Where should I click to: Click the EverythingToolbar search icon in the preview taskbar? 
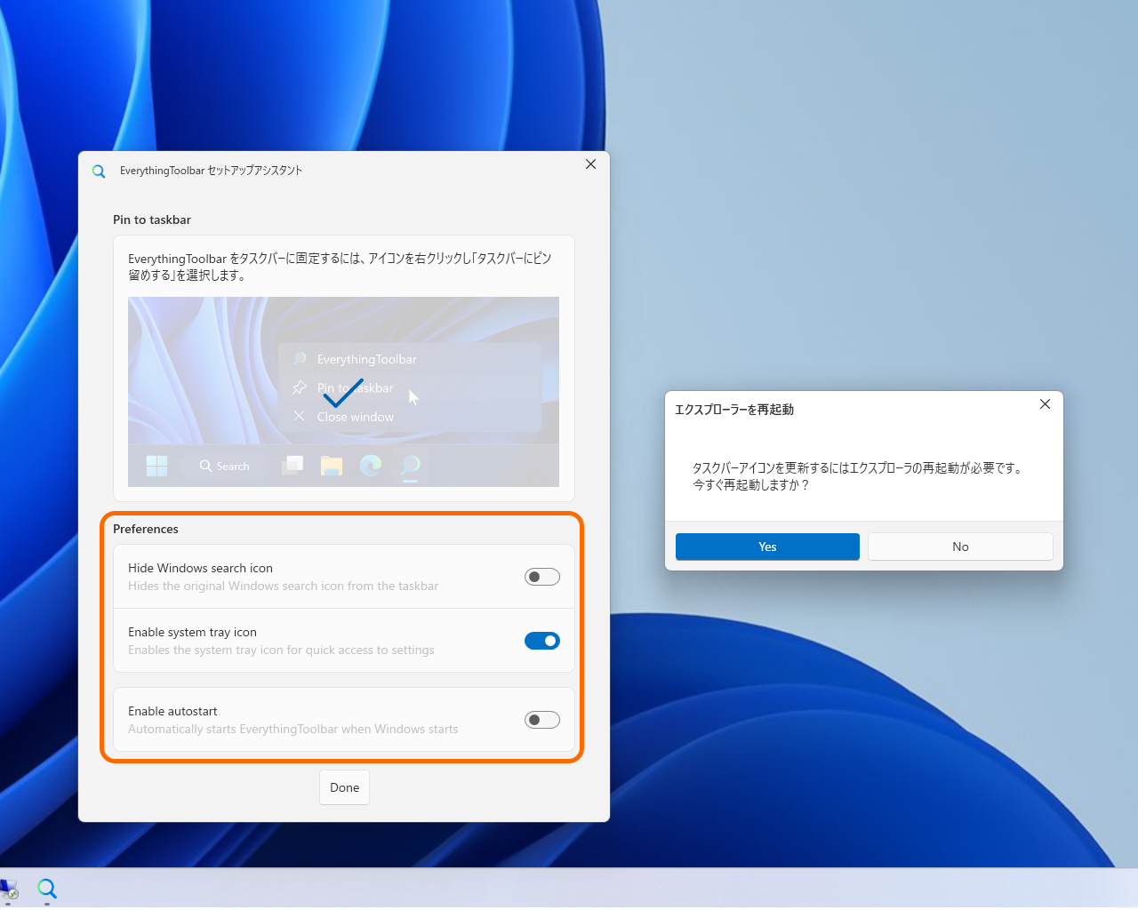[410, 466]
